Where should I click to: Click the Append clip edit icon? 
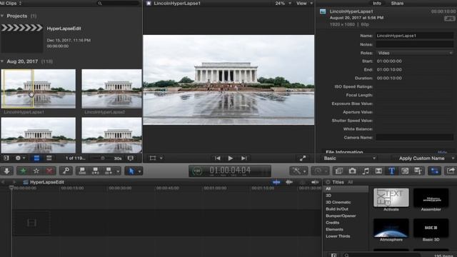coord(109,171)
